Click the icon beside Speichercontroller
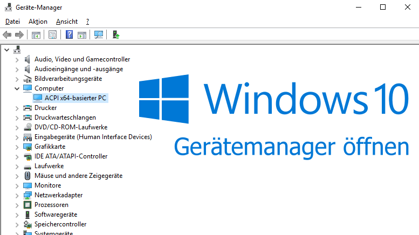 (28, 224)
